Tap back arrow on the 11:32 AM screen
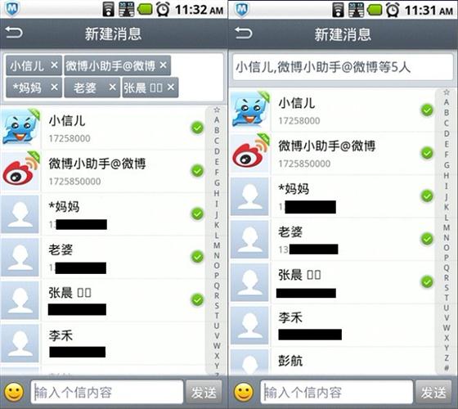 [x=14, y=33]
